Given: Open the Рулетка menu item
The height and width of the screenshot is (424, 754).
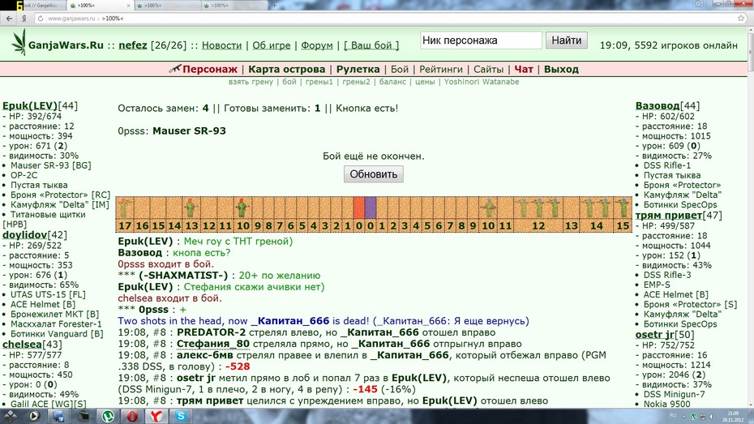Looking at the screenshot, I should click(x=358, y=69).
